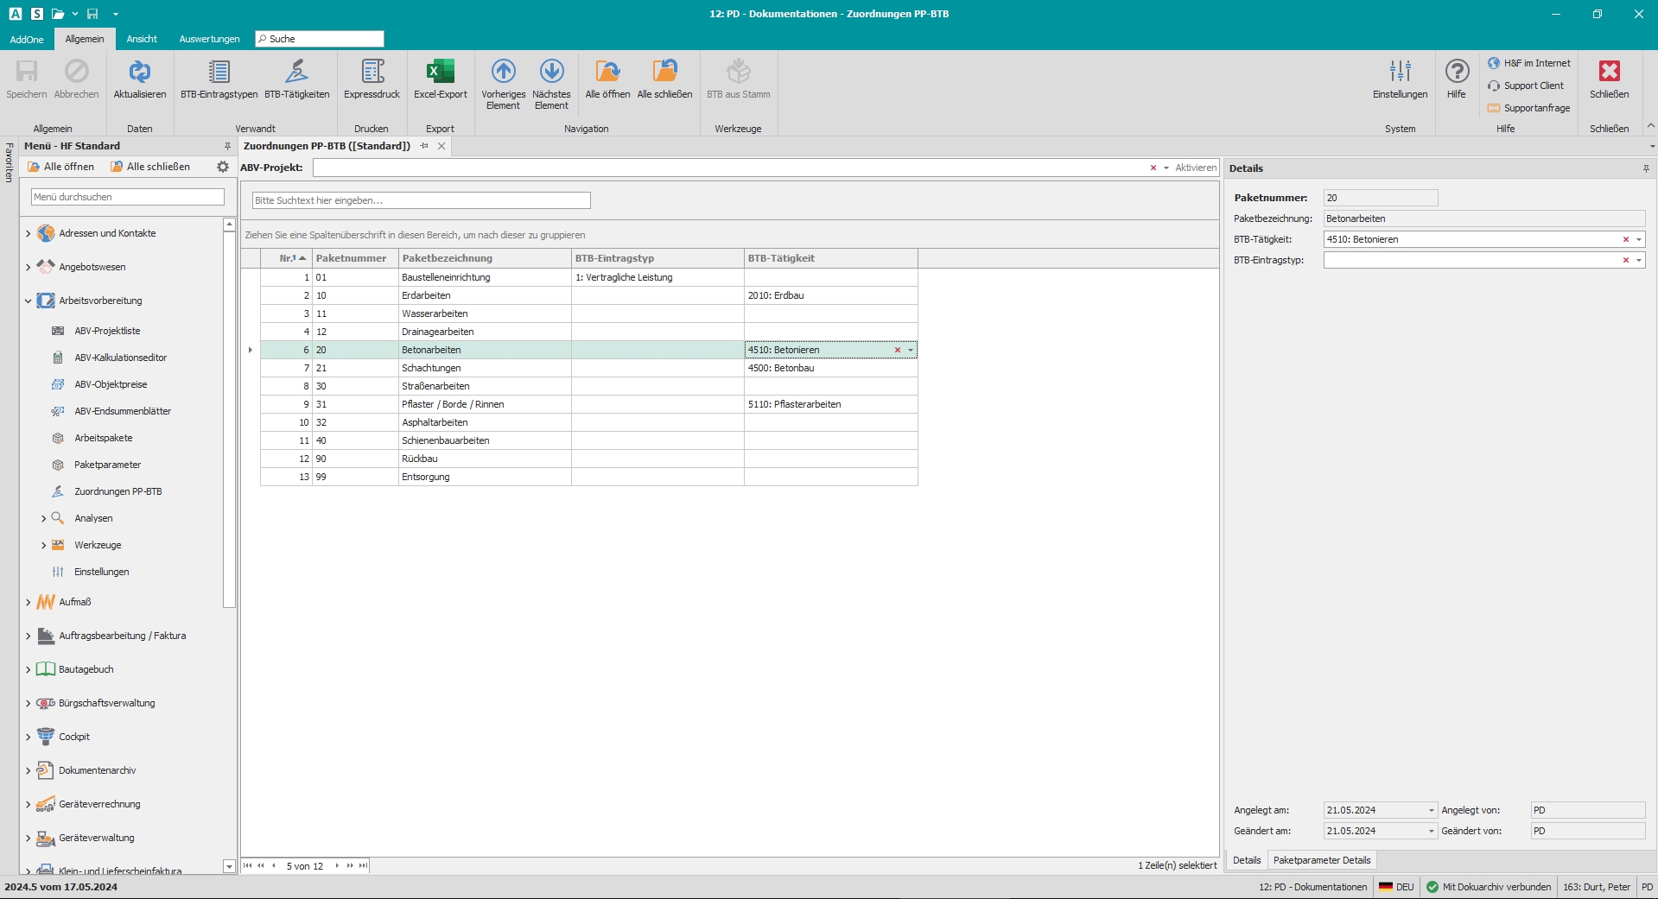This screenshot has height=899, width=1658.
Task: Switch to the Ansicht ribbon tab
Action: pos(142,39)
